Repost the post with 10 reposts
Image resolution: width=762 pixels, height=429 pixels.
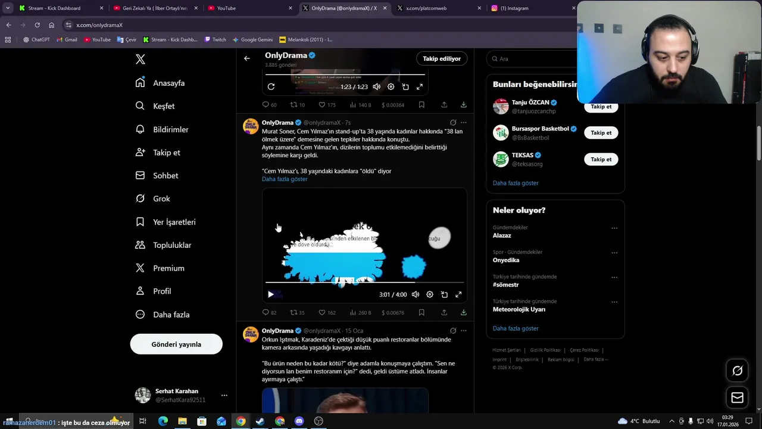[298, 105]
